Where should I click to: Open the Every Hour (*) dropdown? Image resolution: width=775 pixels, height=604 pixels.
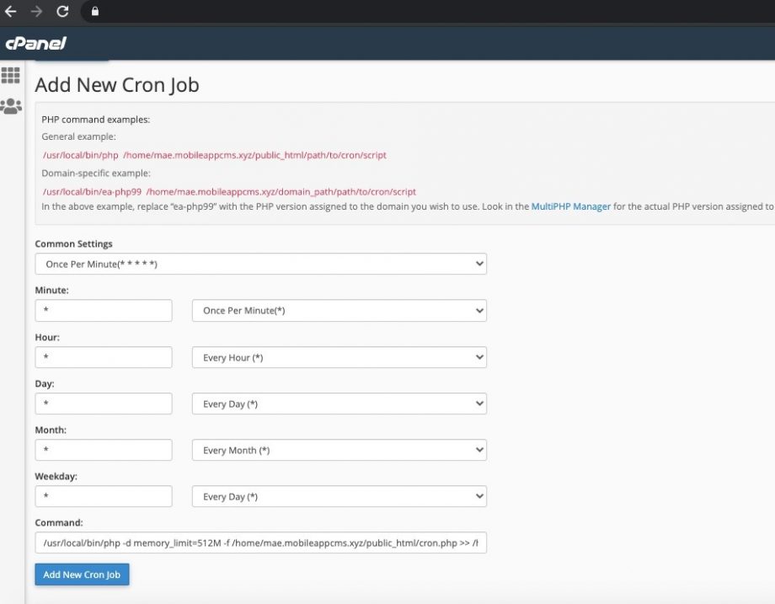(339, 357)
